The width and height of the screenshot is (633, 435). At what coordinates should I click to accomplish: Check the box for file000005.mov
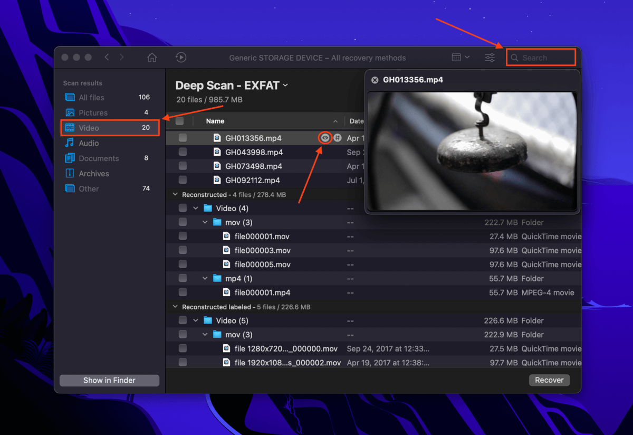click(183, 264)
